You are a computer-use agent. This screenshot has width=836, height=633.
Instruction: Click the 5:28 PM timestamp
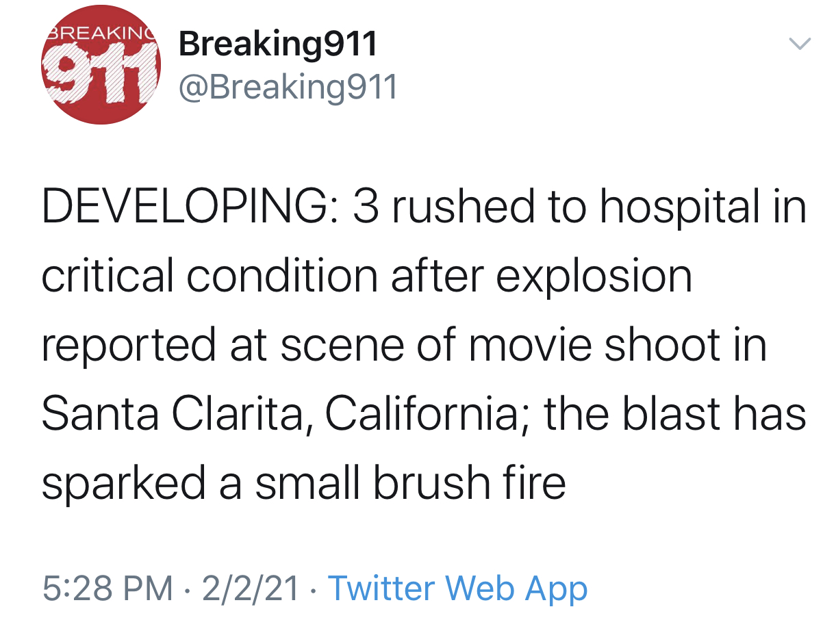(107, 589)
